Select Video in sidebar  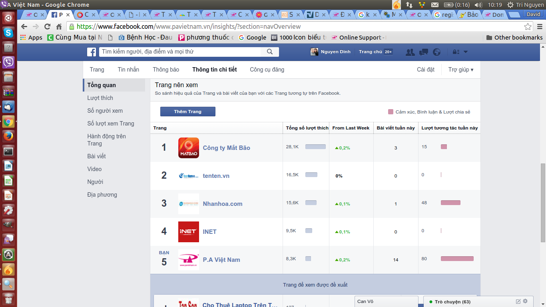[94, 169]
